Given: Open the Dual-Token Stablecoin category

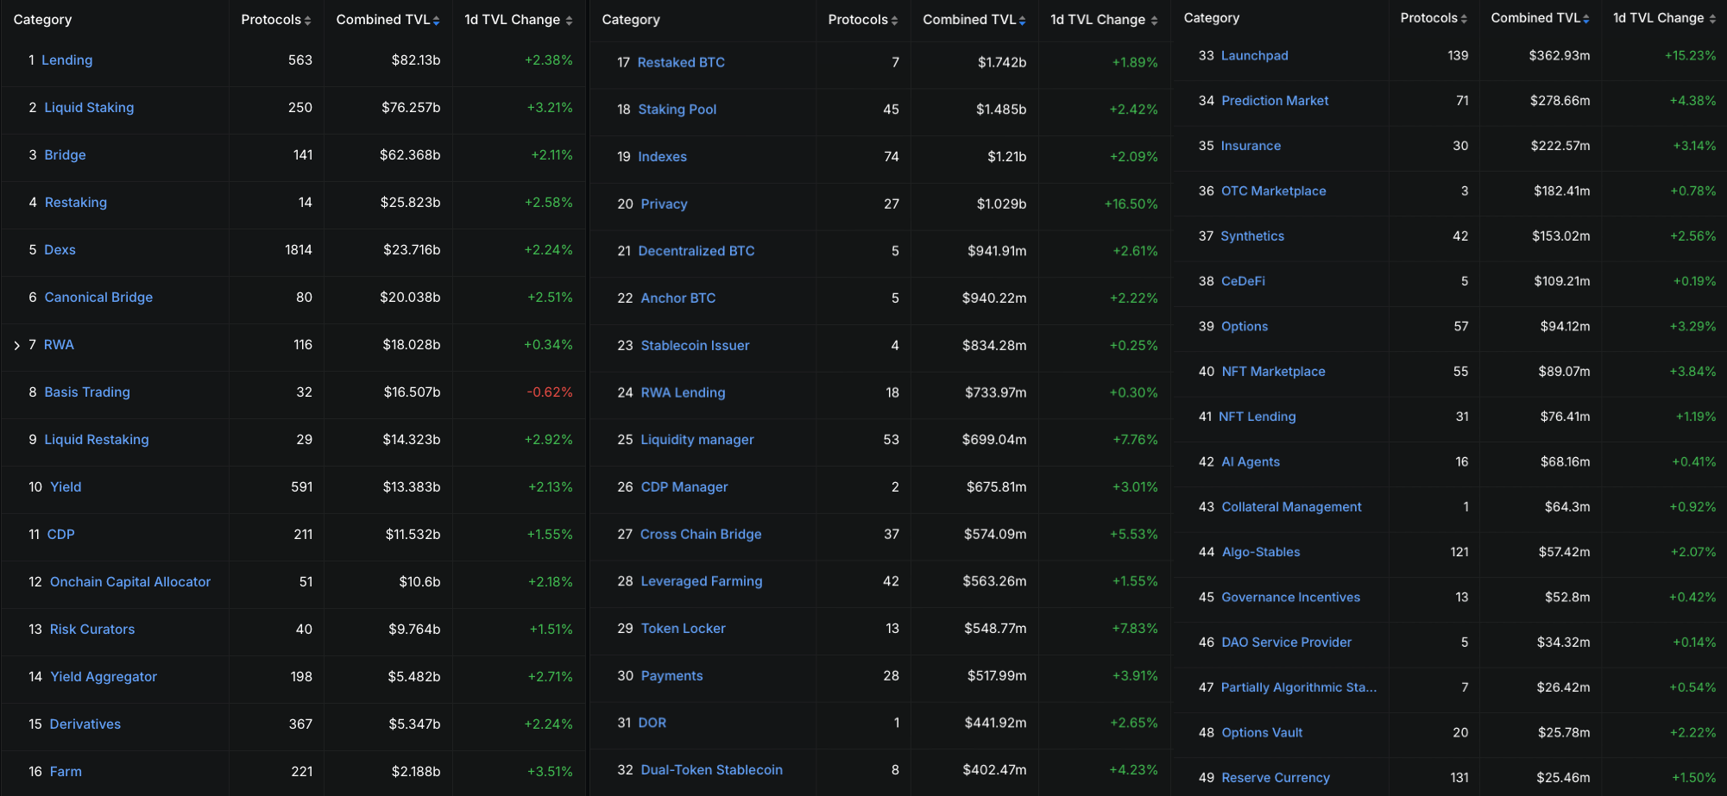Looking at the screenshot, I should 711,770.
